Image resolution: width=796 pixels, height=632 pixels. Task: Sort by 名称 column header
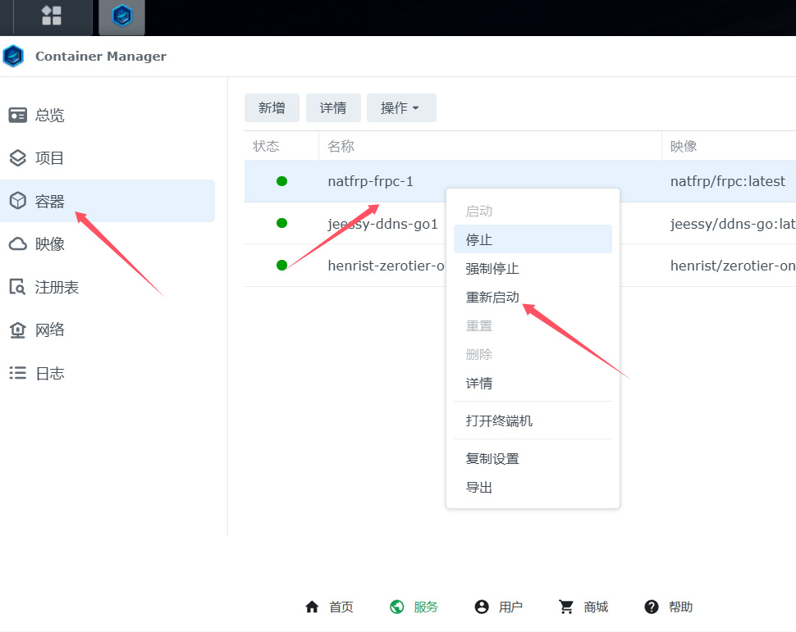(x=341, y=147)
